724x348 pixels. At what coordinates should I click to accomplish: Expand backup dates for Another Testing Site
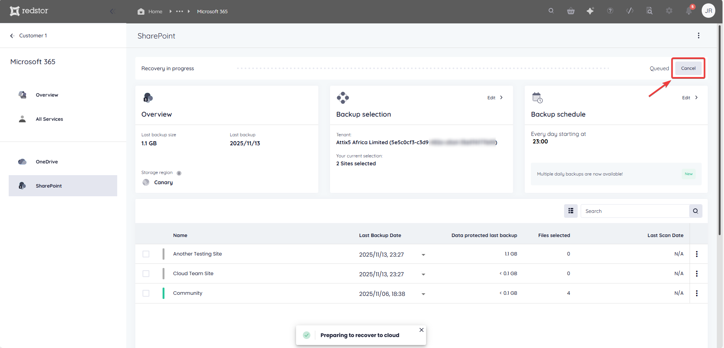423,255
